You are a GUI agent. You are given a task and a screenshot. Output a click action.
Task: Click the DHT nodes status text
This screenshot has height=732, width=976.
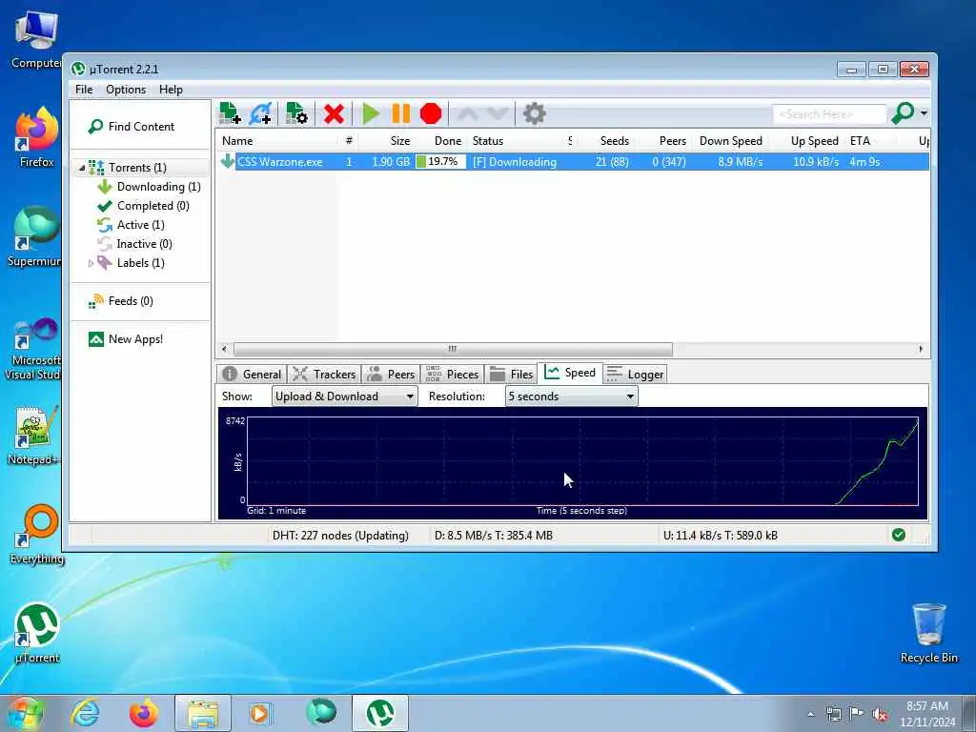(x=340, y=536)
